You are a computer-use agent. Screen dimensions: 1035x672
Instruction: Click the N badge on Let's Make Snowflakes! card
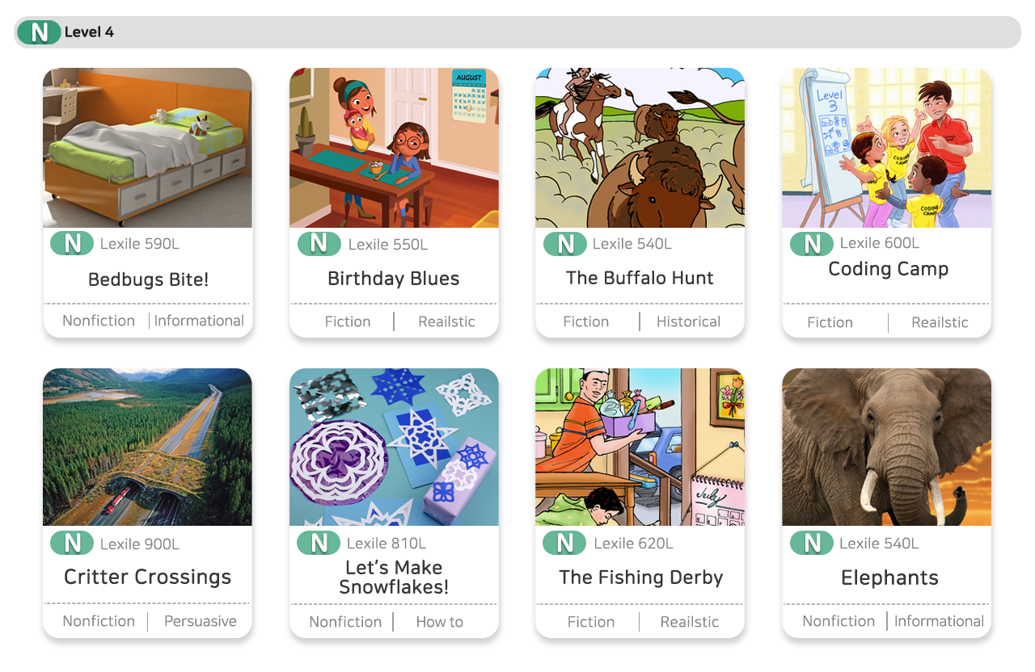click(319, 543)
